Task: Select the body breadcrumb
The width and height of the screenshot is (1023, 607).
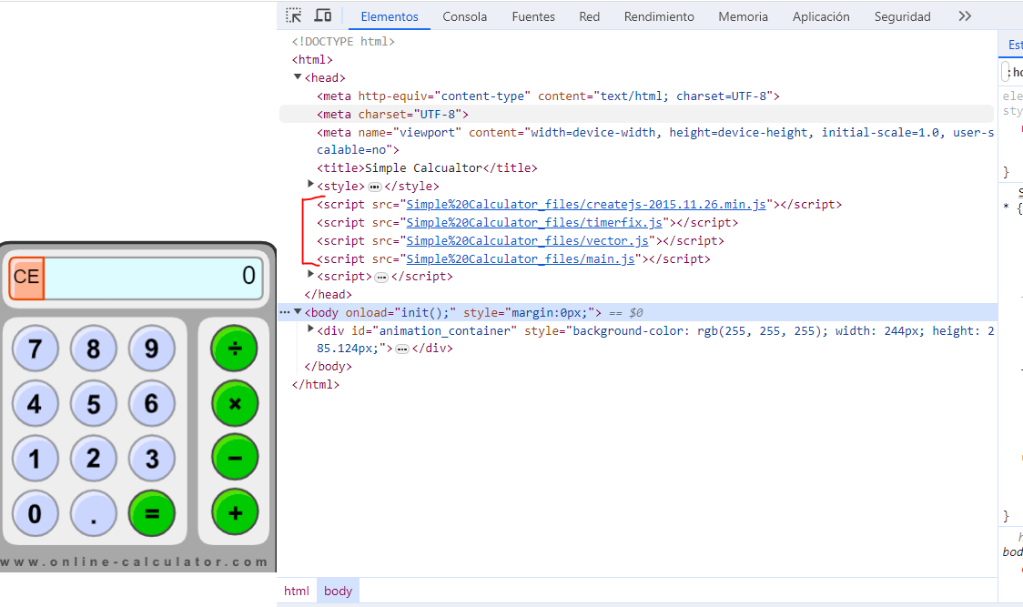Action: pyautogui.click(x=338, y=591)
